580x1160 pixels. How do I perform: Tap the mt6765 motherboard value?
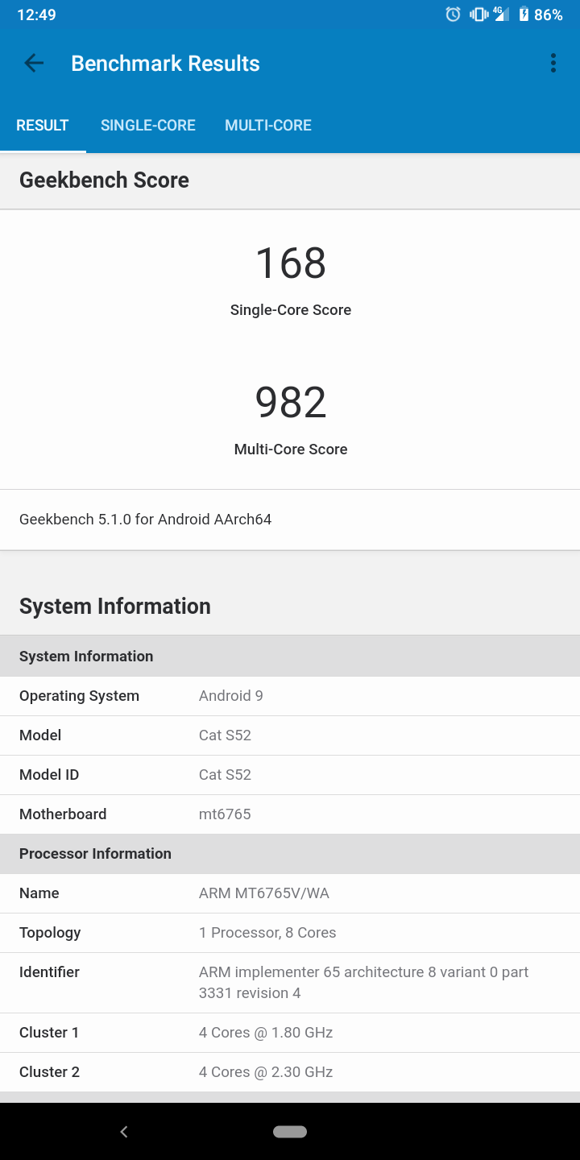225,814
